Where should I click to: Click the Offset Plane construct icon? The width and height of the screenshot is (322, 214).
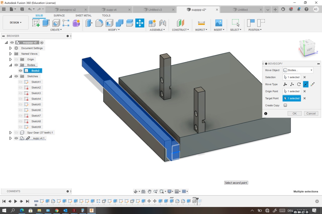(x=180, y=23)
